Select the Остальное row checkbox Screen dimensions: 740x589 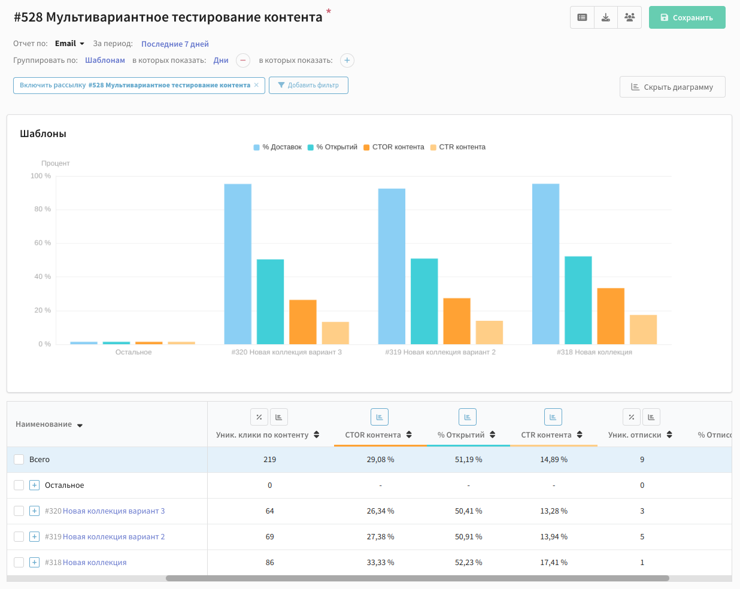coord(19,485)
